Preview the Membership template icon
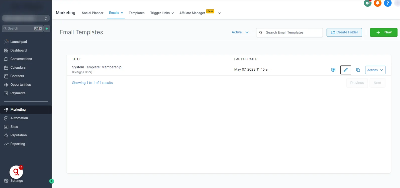This screenshot has height=188, width=400. coord(333,70)
